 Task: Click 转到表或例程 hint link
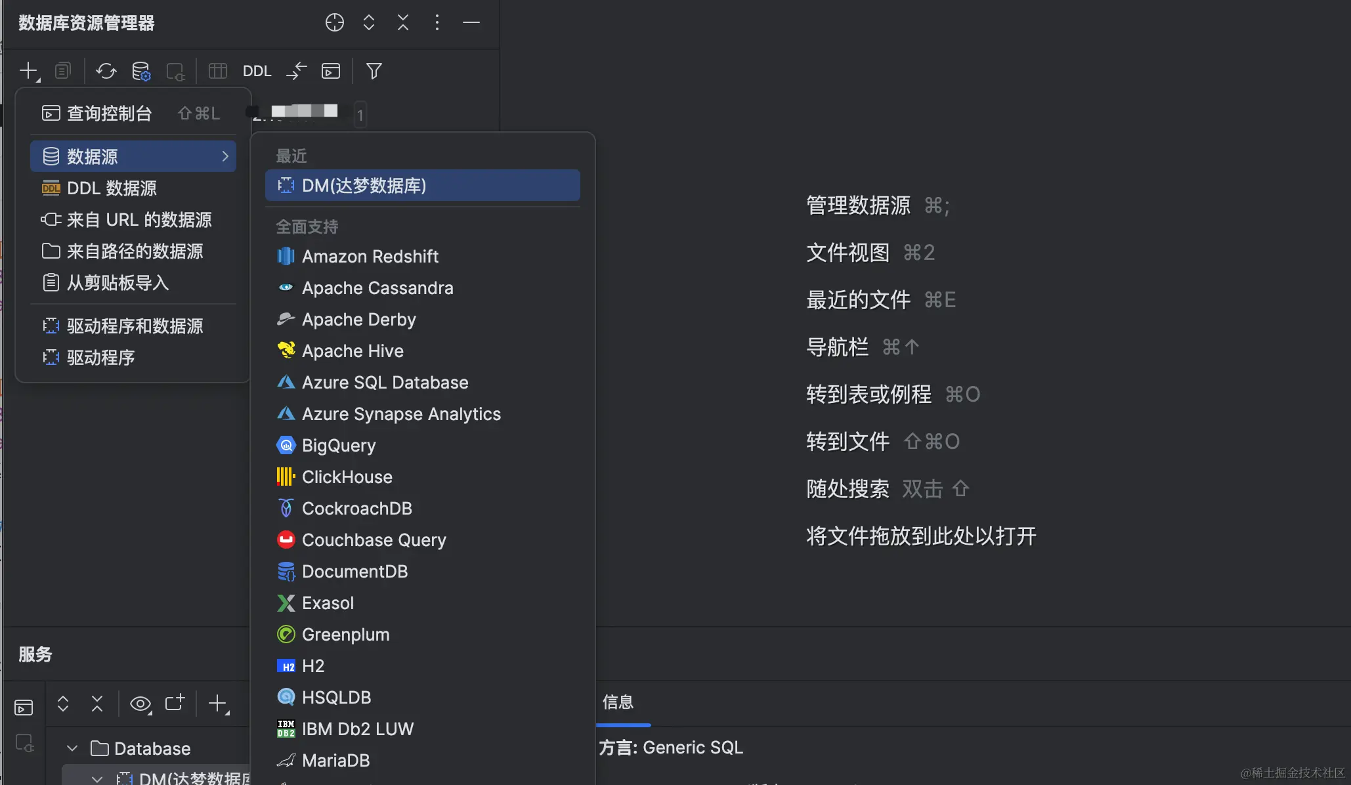click(x=868, y=394)
